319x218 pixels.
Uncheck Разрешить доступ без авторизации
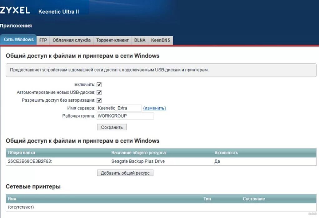[99, 100]
